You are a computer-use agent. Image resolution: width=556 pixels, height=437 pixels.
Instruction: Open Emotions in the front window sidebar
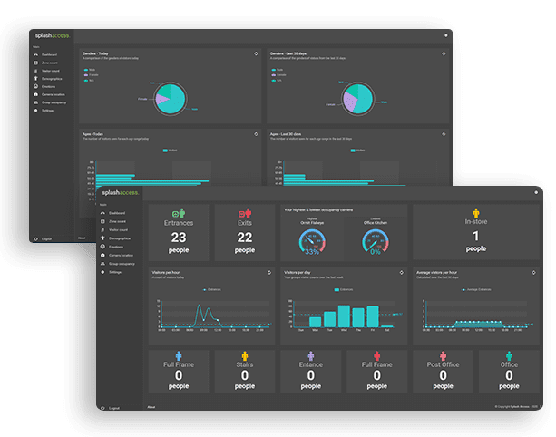(x=116, y=247)
